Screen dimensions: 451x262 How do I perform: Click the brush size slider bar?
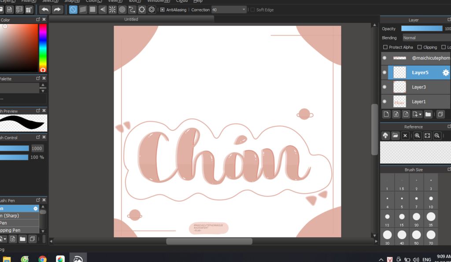(x=15, y=148)
